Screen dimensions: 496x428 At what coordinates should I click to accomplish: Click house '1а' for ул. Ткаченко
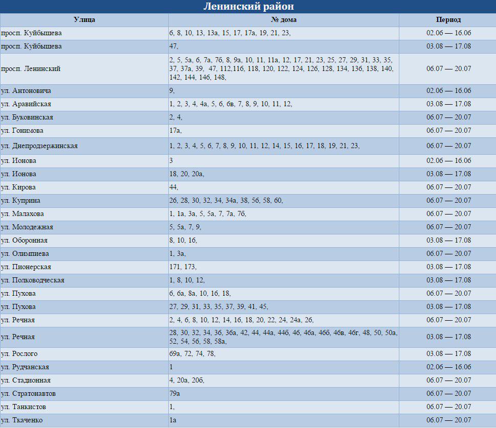173,420
